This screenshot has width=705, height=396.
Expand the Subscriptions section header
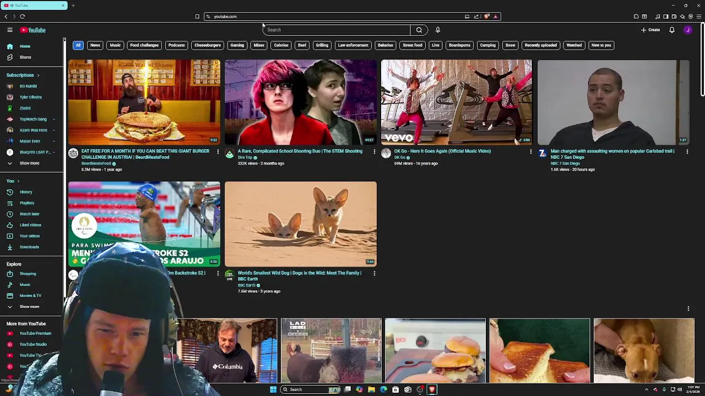tap(23, 75)
